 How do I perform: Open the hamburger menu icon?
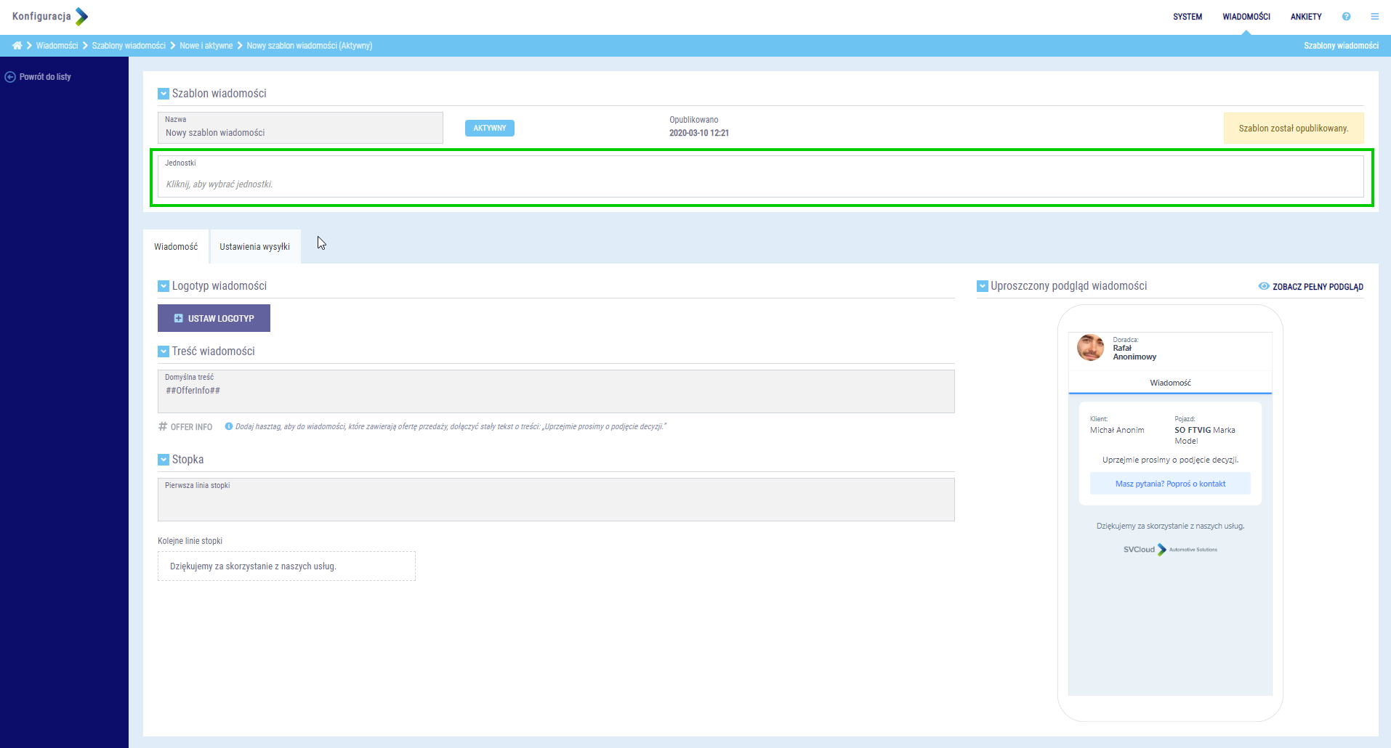pos(1374,17)
